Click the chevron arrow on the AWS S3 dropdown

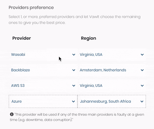[74, 86]
